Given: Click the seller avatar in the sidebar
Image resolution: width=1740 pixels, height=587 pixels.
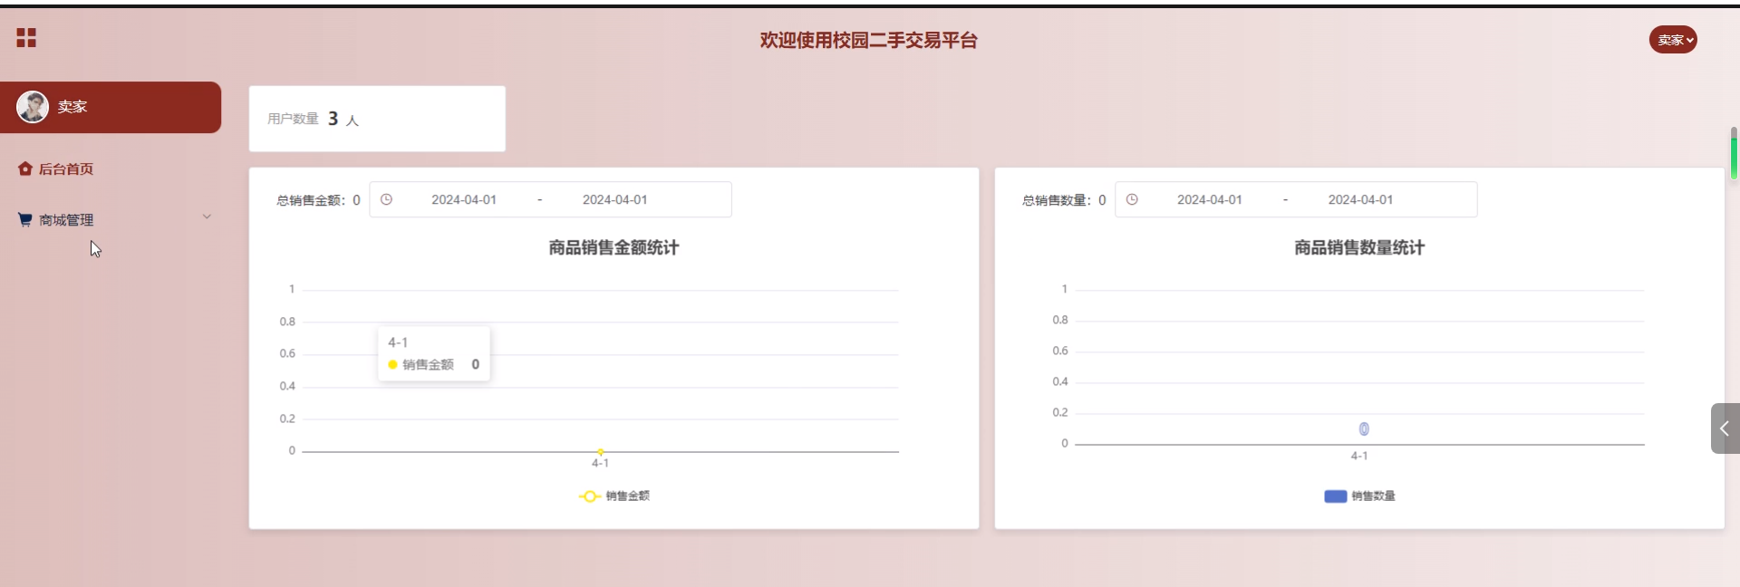Looking at the screenshot, I should [x=33, y=107].
